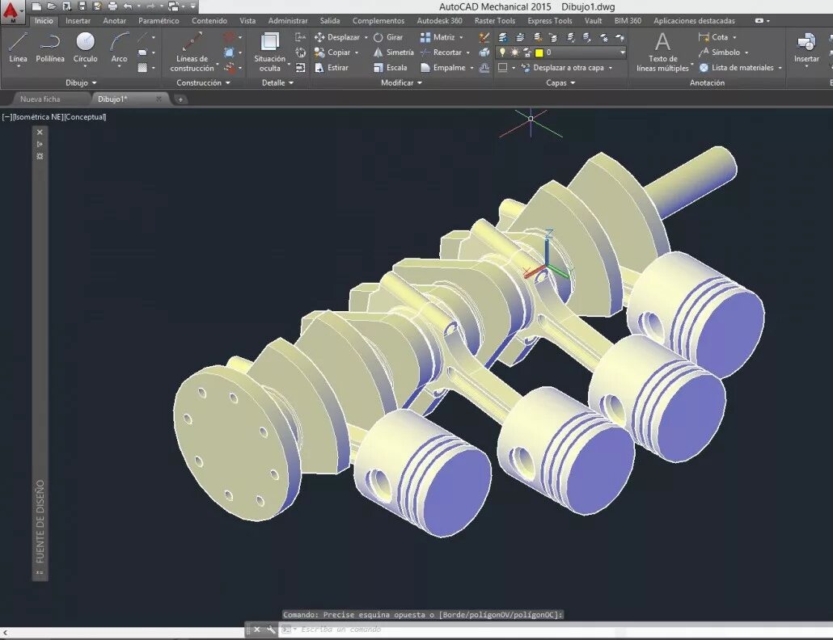Select the Empalme fillet tool

point(443,68)
